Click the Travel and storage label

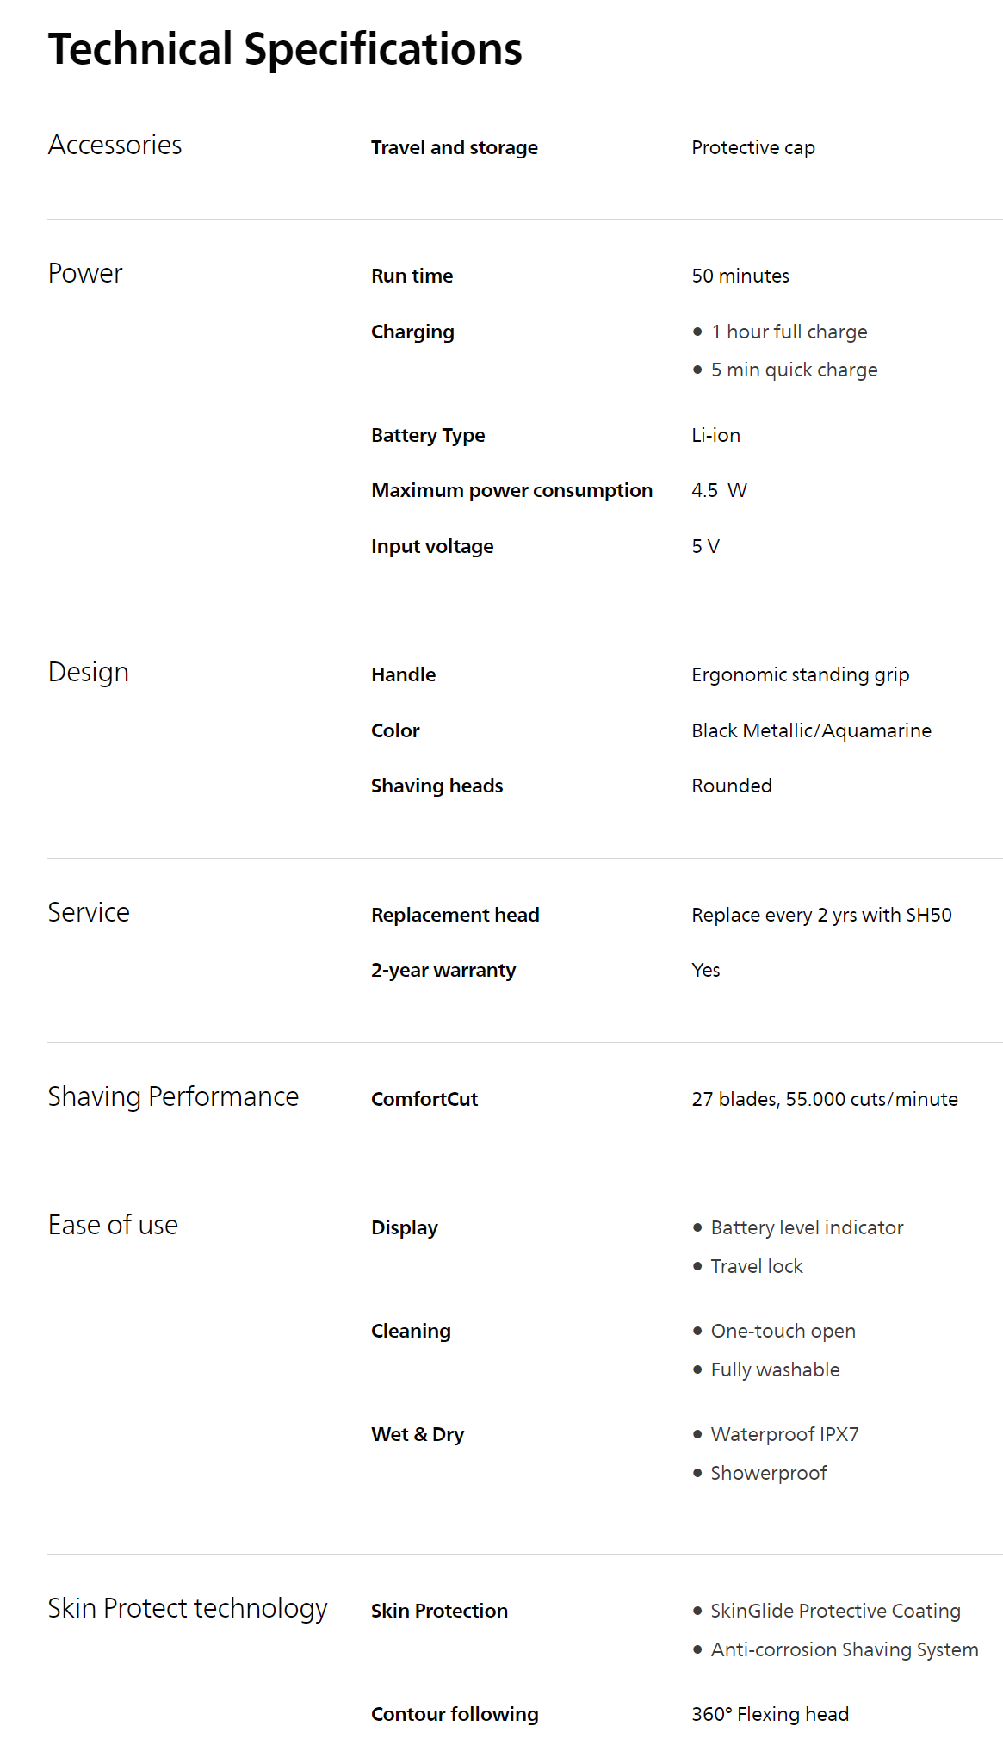[454, 147]
